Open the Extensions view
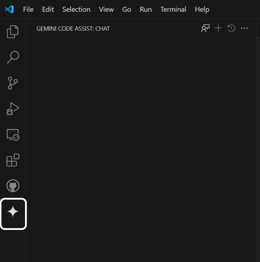The width and height of the screenshot is (260, 262). pyautogui.click(x=13, y=160)
